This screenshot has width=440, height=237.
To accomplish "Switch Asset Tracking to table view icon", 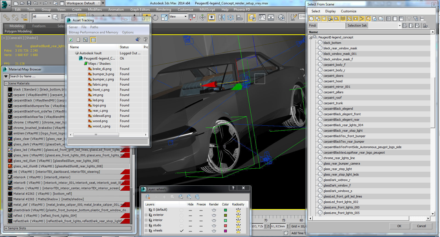I will [93, 40].
